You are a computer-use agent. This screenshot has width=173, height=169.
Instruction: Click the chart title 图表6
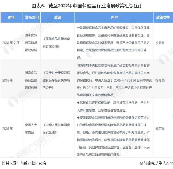point(86,5)
